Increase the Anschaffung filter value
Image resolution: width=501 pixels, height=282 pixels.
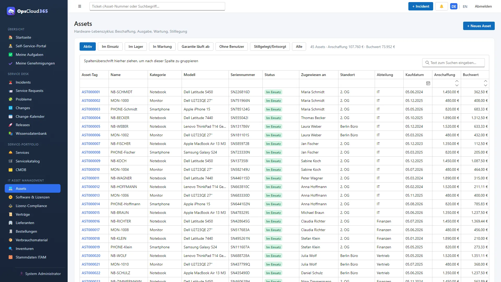457,81
